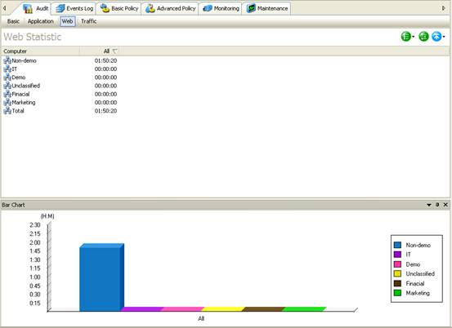Screen dimensions: 452x328
Task: Pin the Bar Chart panel
Action: [437, 205]
